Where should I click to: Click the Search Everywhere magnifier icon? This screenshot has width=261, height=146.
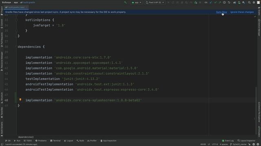click(x=249, y=2)
